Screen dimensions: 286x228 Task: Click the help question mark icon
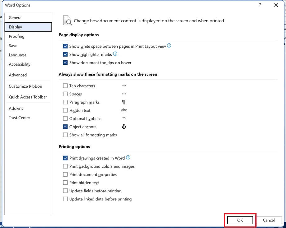pos(260,5)
